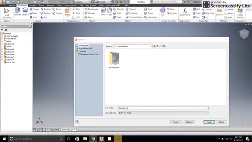Click the ViewCube in the viewport
The width and height of the screenshot is (252, 142).
pos(244,34)
